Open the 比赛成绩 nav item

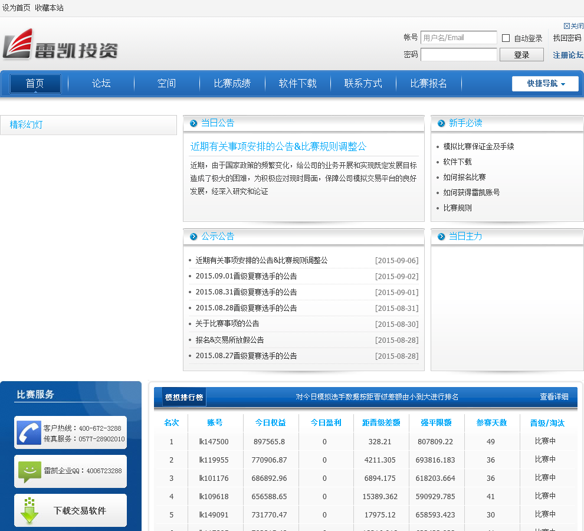(x=232, y=83)
